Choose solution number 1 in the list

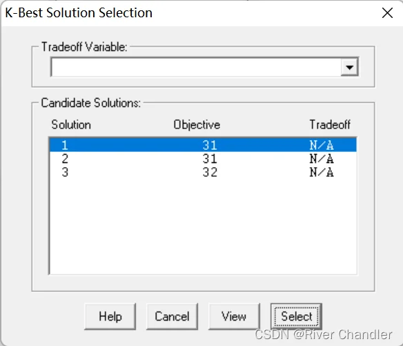pyautogui.click(x=203, y=145)
